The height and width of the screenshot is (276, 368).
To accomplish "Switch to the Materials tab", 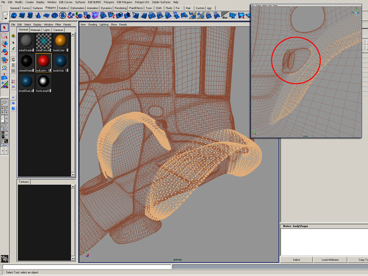I will [35, 30].
